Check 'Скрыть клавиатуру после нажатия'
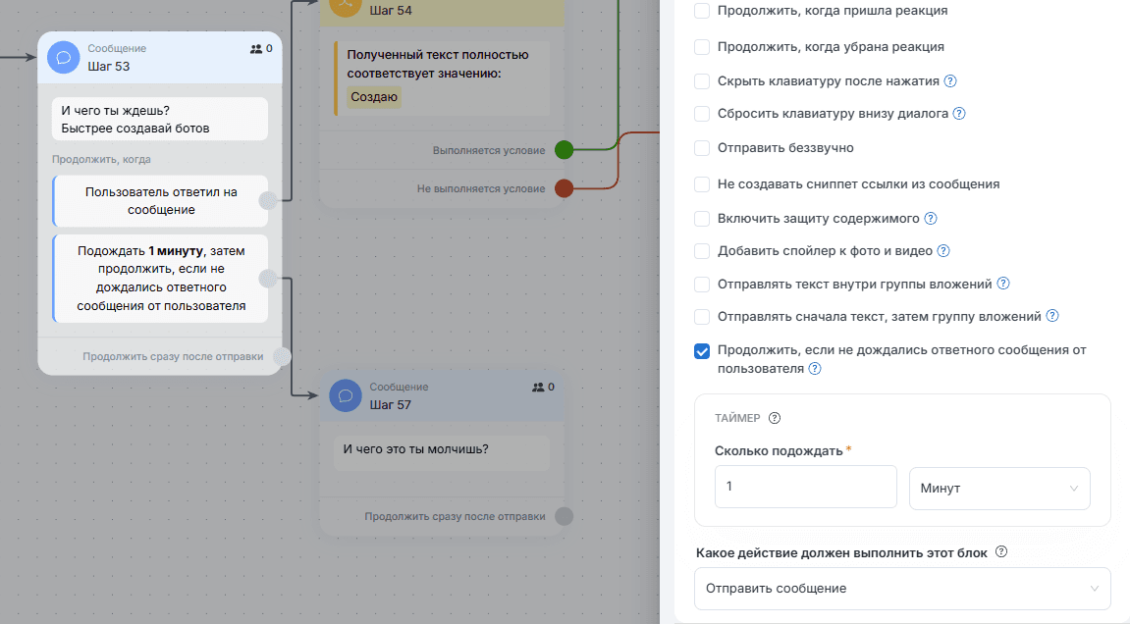Image resolution: width=1130 pixels, height=624 pixels. [702, 81]
